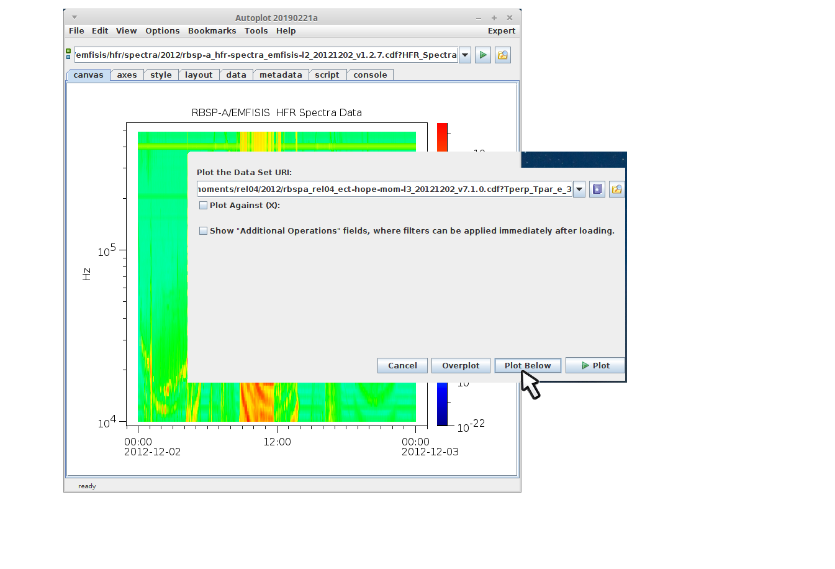Switch to the axes tab
The width and height of the screenshot is (835, 569).
(x=127, y=75)
